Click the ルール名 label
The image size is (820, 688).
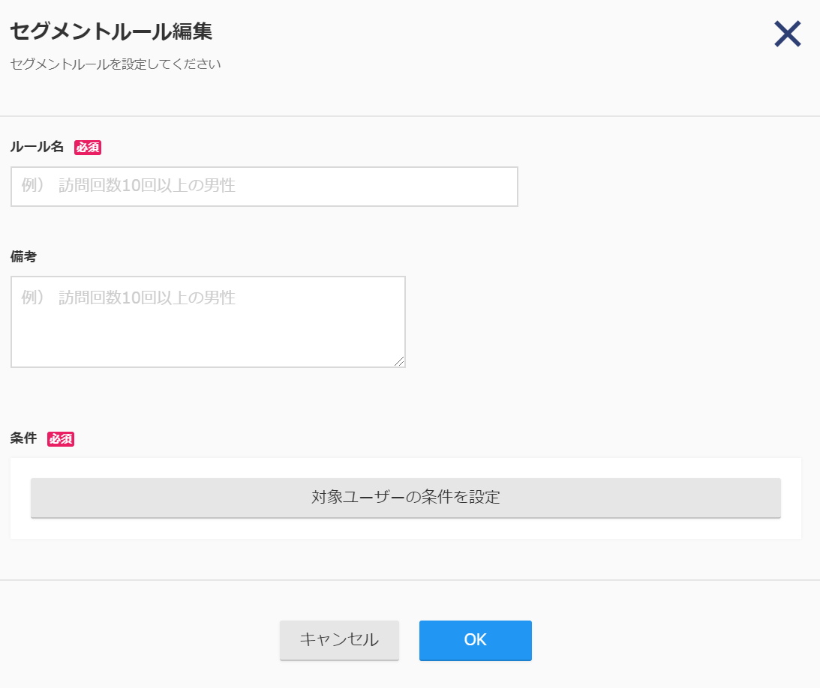[x=37, y=147]
